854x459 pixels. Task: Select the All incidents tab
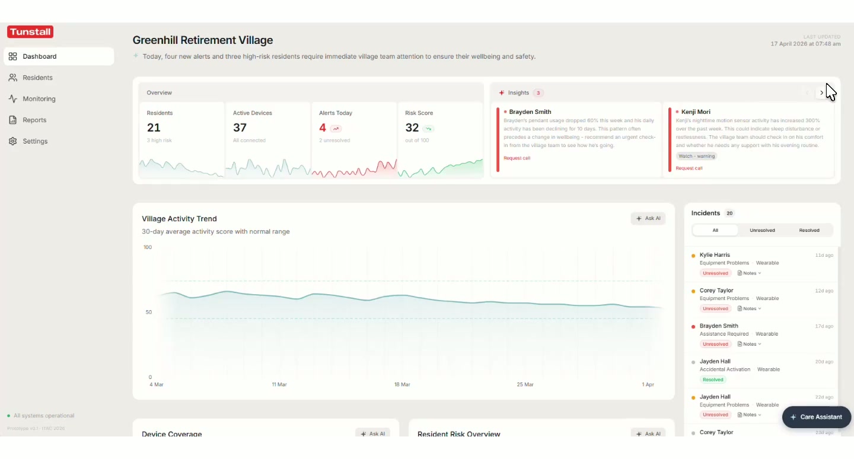(x=715, y=230)
